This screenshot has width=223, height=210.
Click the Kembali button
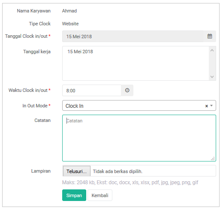coord(100,195)
